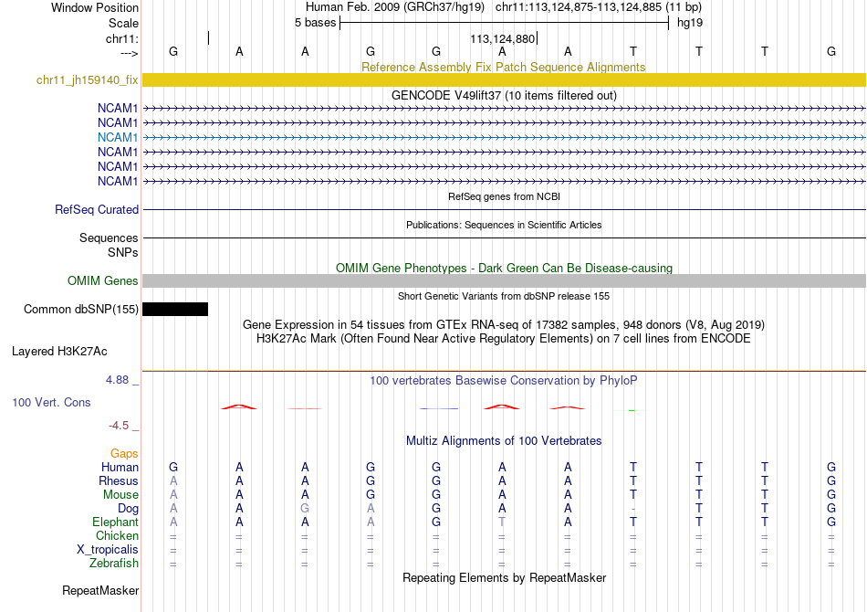The image size is (867, 612).
Task: Open the OMIM Gene Phenotypes track title
Action: tap(504, 268)
